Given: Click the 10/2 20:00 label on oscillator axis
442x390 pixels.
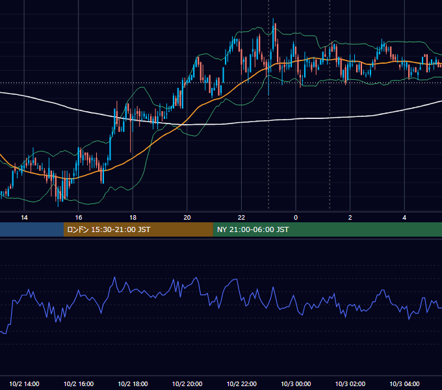Looking at the screenshot, I should [x=187, y=383].
